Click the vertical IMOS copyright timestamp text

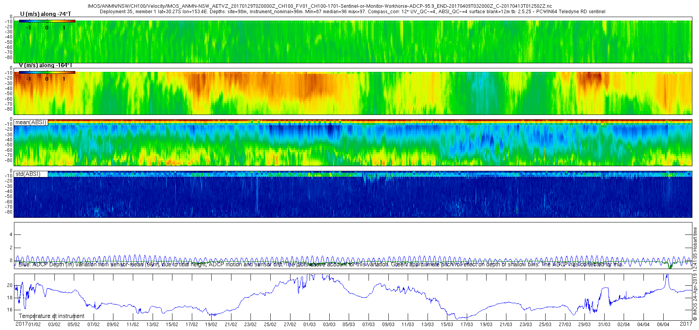point(695,274)
